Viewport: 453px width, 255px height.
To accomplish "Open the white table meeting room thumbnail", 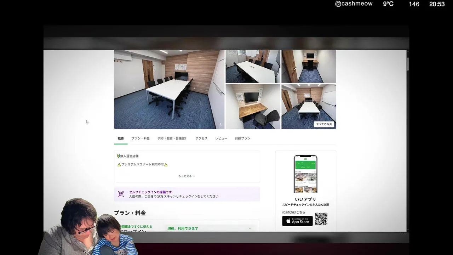I will pyautogui.click(x=253, y=66).
